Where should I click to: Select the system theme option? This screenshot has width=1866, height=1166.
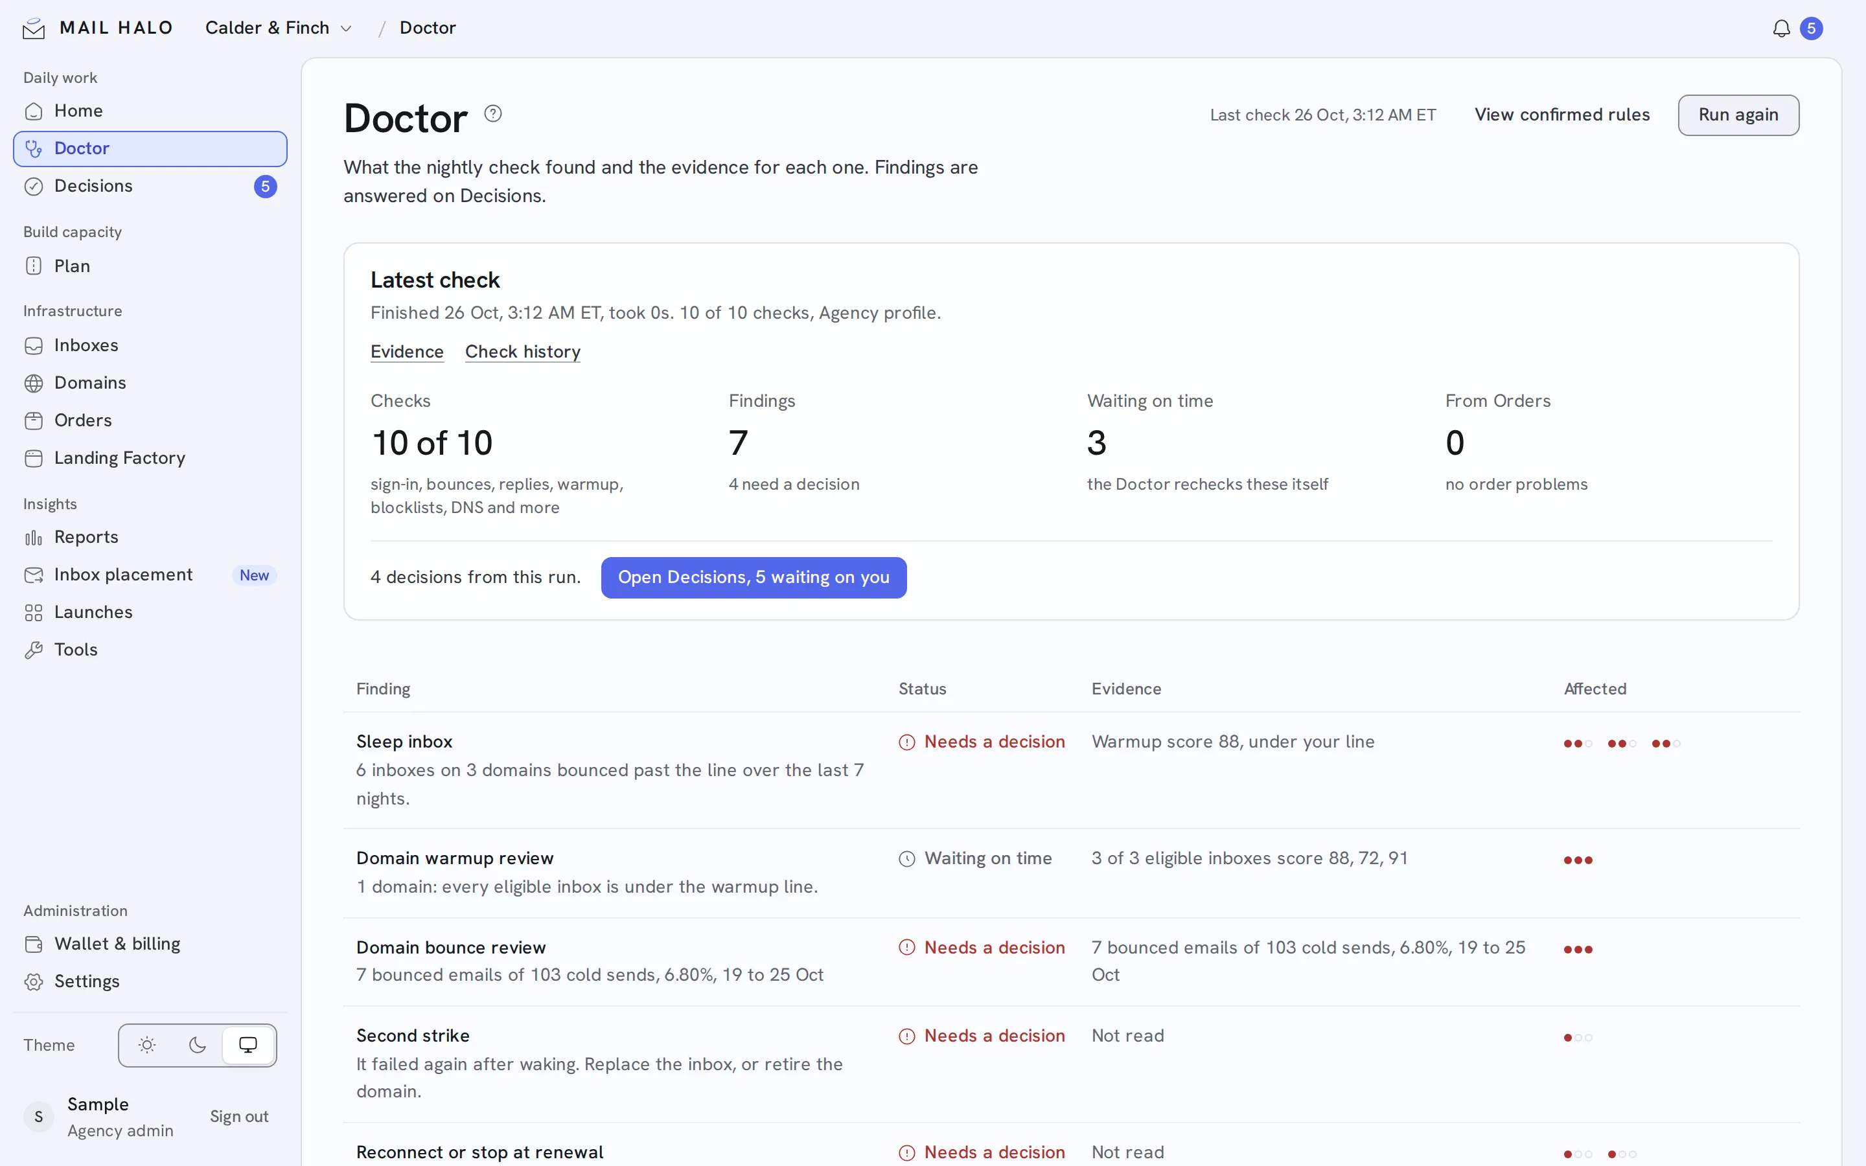[248, 1045]
